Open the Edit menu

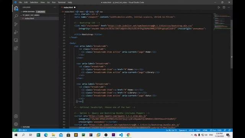26,2
